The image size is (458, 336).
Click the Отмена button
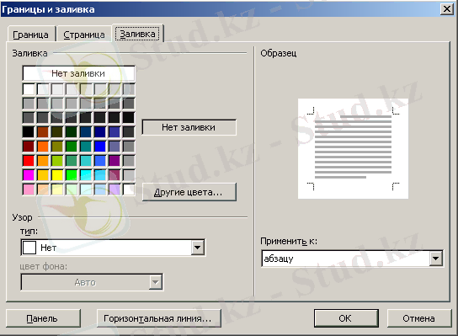[x=419, y=318]
